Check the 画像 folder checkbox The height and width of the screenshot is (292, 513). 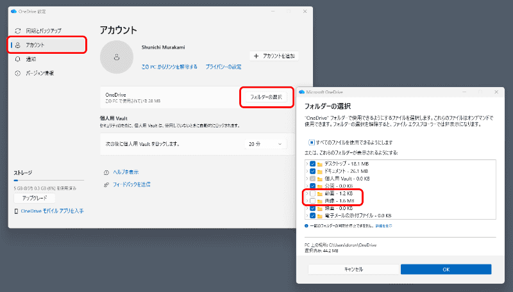pyautogui.click(x=312, y=200)
